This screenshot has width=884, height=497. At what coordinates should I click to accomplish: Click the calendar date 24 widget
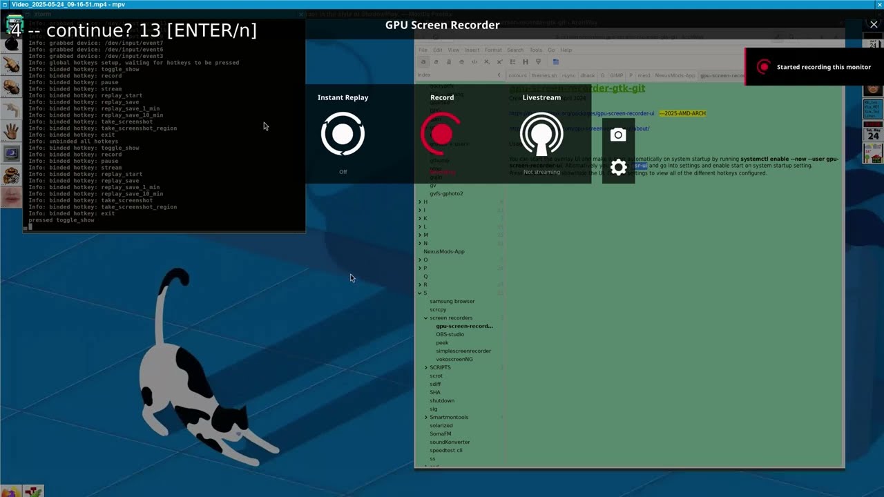(873, 132)
